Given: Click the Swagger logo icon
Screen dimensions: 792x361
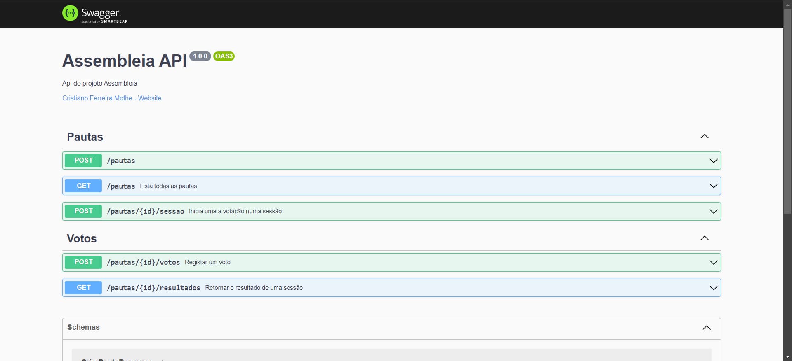Looking at the screenshot, I should (70, 13).
